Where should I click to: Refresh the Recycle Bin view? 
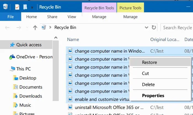(x=154, y=28)
